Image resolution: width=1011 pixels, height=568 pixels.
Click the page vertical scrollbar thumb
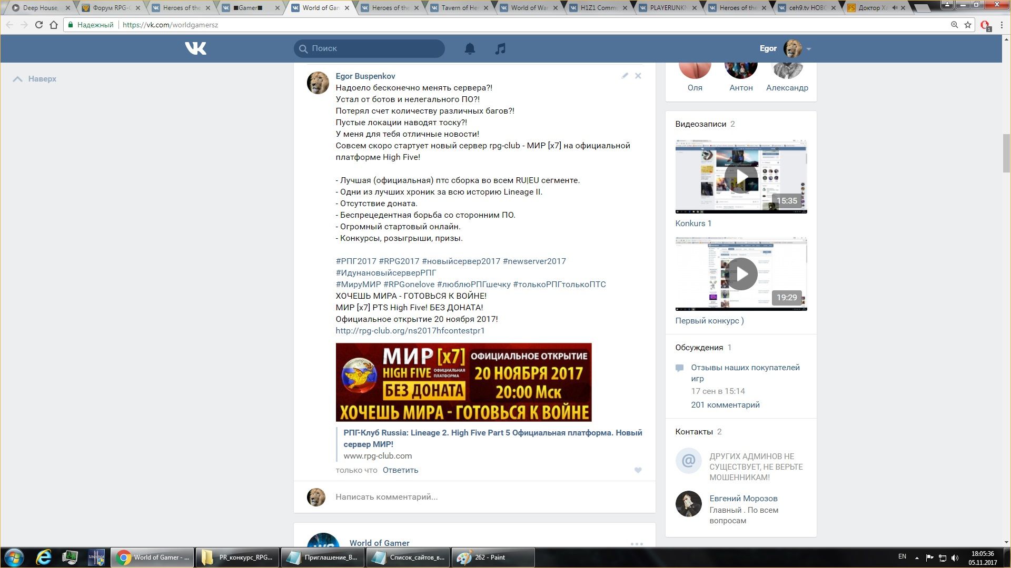(x=1006, y=153)
